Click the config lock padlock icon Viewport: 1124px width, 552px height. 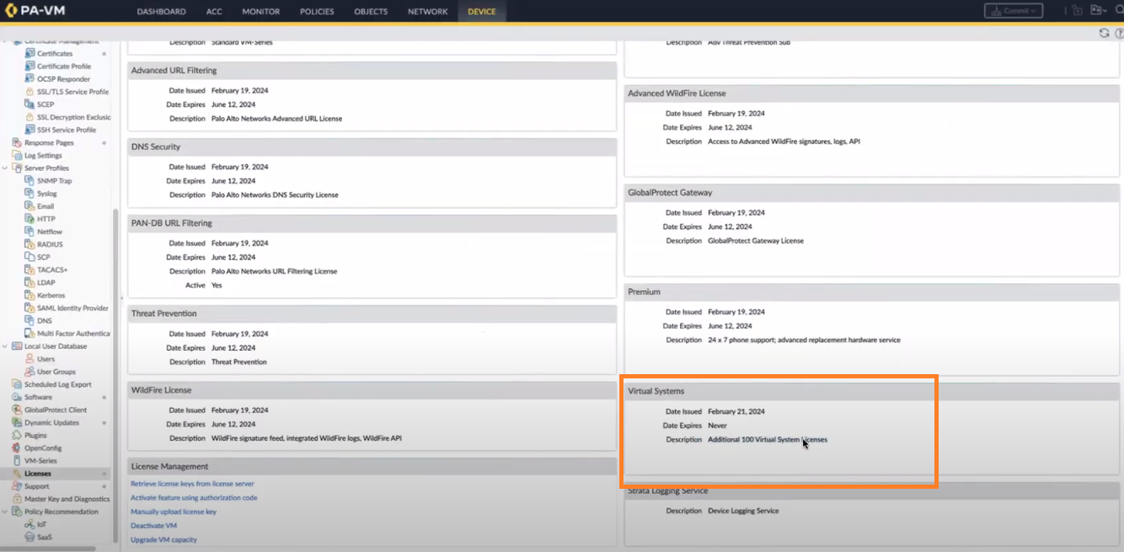pyautogui.click(x=1077, y=11)
